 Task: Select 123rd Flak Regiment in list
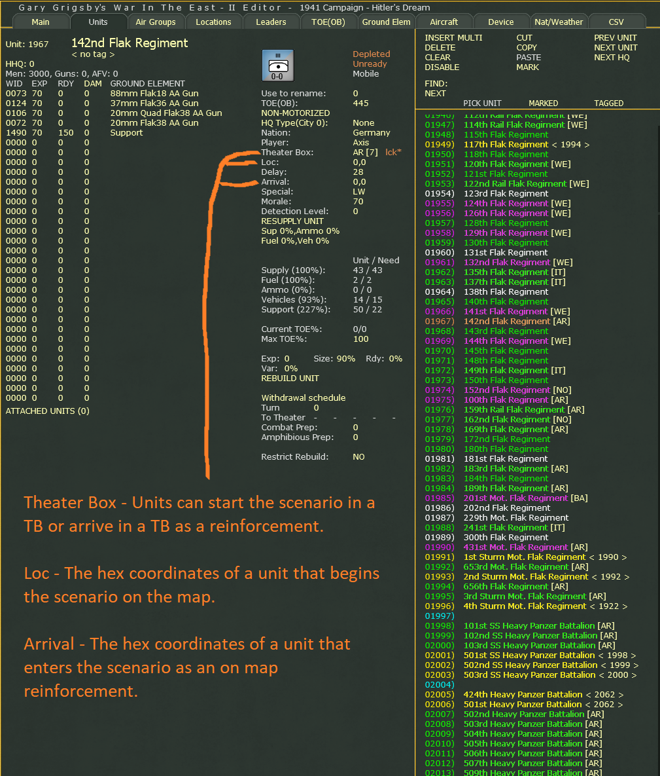(x=506, y=193)
